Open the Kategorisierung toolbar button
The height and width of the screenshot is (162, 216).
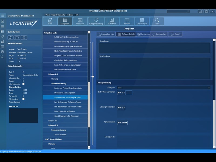tap(96, 21)
